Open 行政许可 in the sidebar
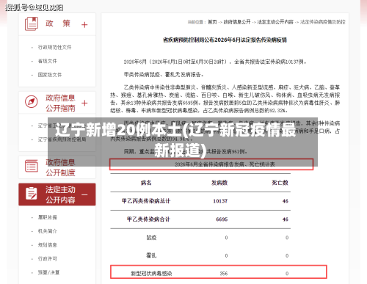 tap(47, 258)
